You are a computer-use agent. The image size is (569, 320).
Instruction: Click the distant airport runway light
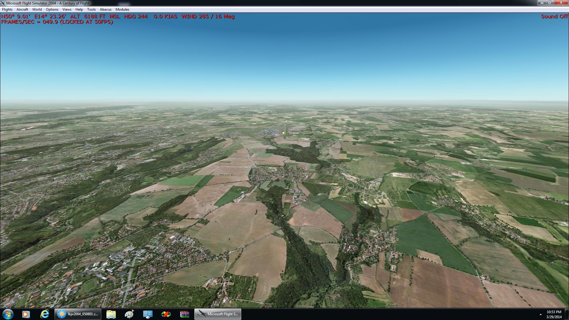pos(284,133)
